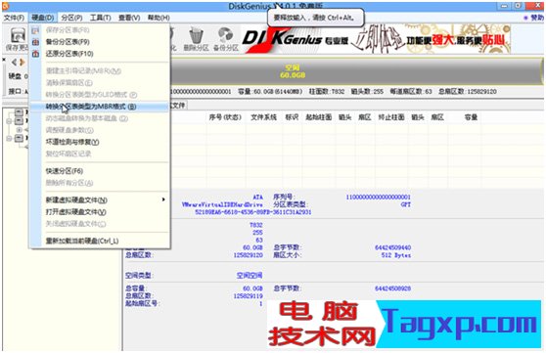546x353 pixels.
Task: Click the 扇区大小 label
Action: point(287,255)
